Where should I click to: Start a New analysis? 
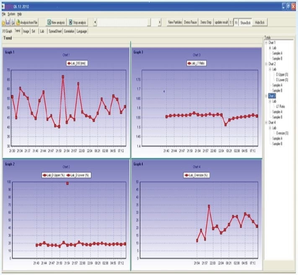56,23
